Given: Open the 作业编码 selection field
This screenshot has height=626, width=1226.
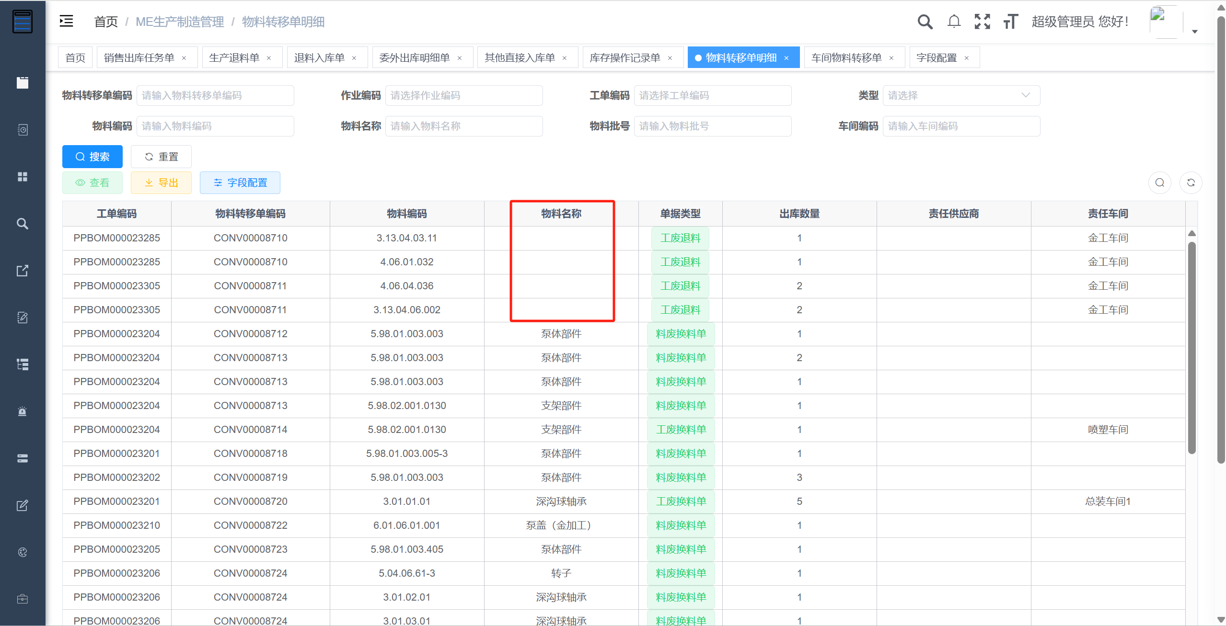Looking at the screenshot, I should pyautogui.click(x=463, y=95).
